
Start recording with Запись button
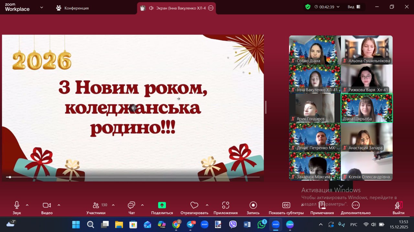(x=253, y=205)
